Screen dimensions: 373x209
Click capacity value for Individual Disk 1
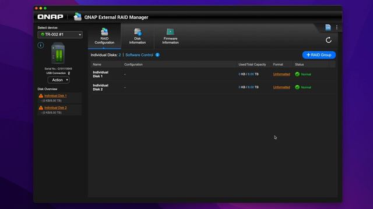pos(249,74)
